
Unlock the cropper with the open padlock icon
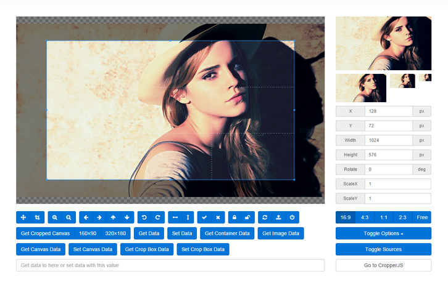click(x=248, y=217)
